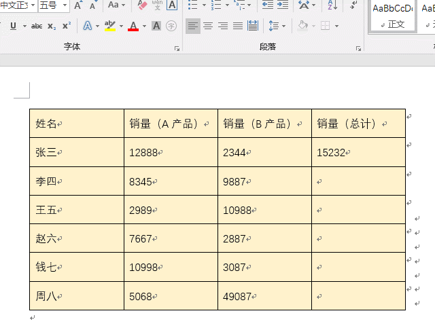Justify the paragraph text
This screenshot has width=435, height=326.
238,26
